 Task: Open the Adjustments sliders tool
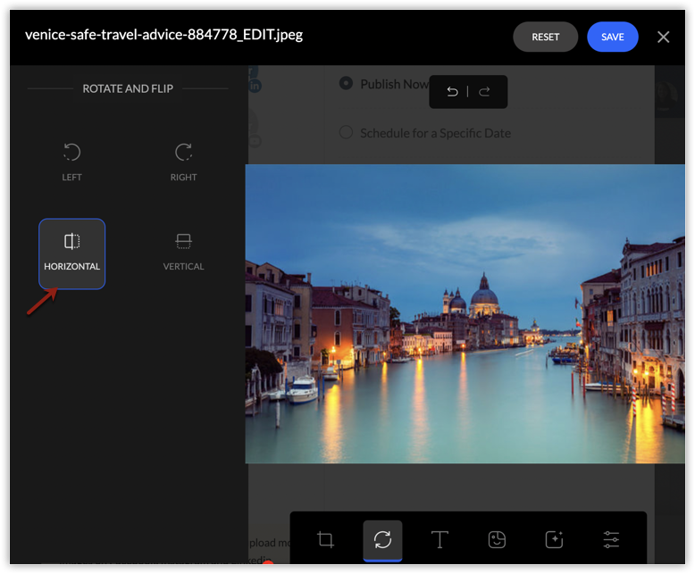[611, 539]
